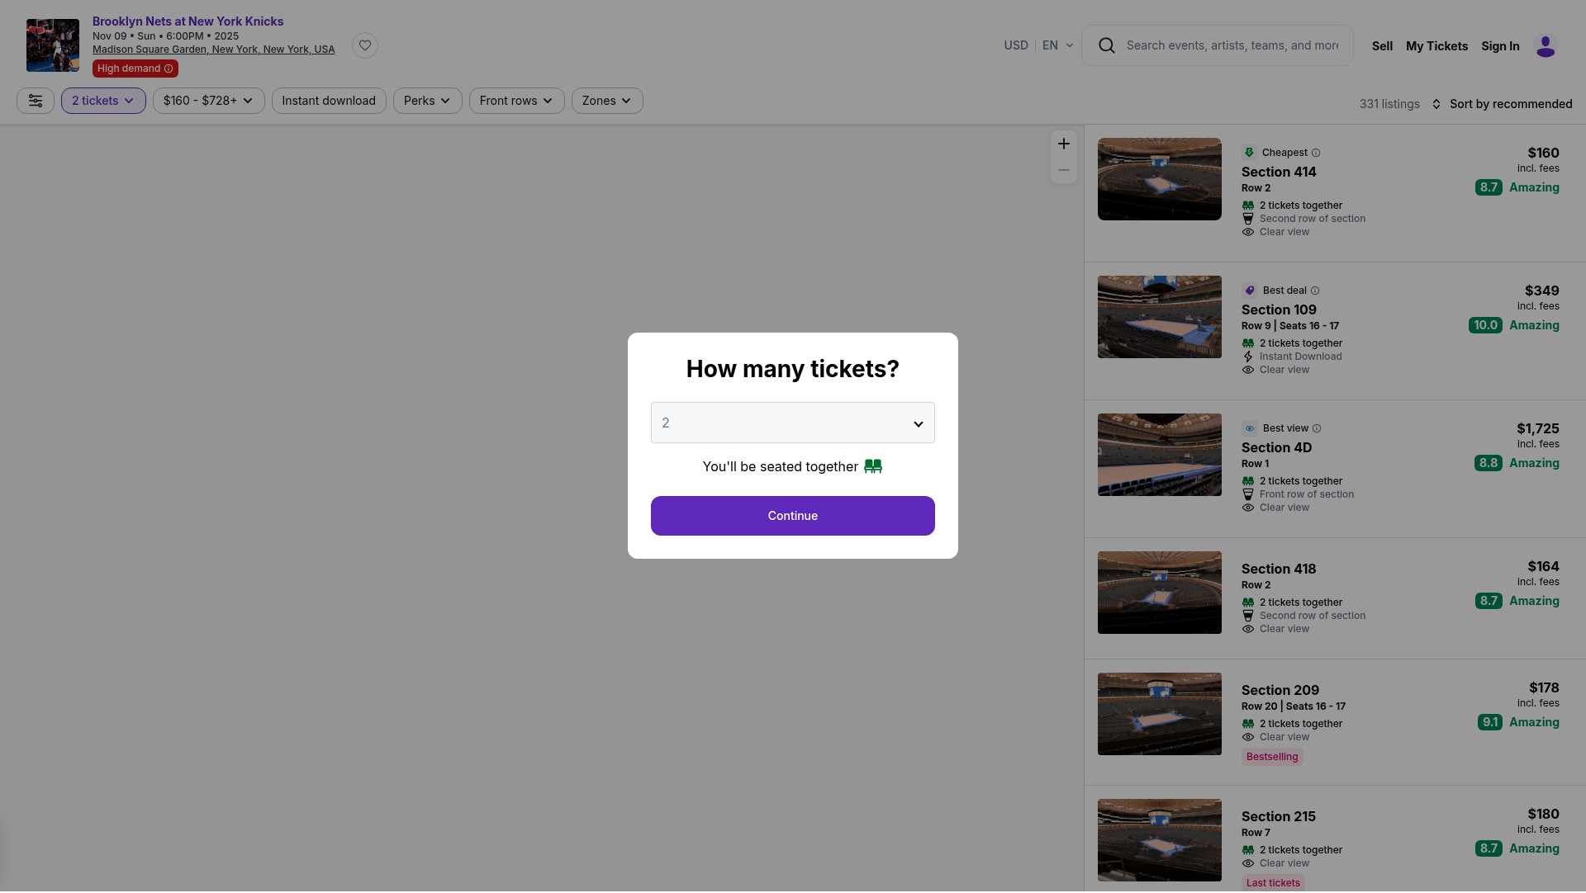This screenshot has width=1586, height=893.
Task: Zoom out on the seat map
Action: click(1064, 171)
